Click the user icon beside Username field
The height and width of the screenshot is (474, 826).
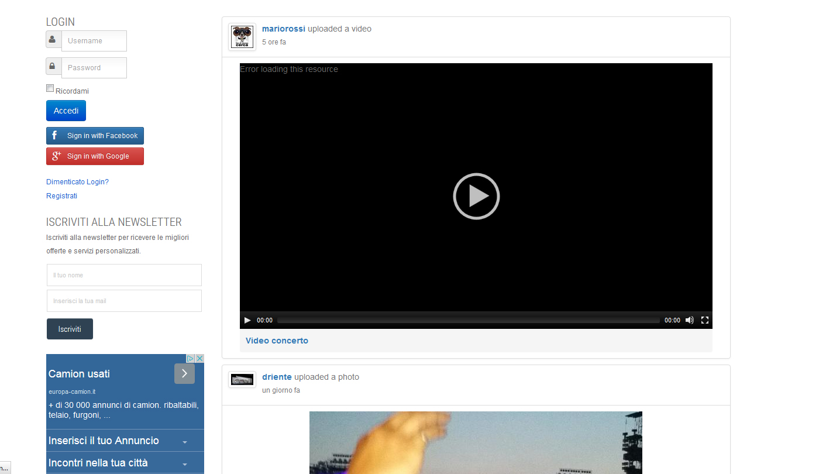53,40
